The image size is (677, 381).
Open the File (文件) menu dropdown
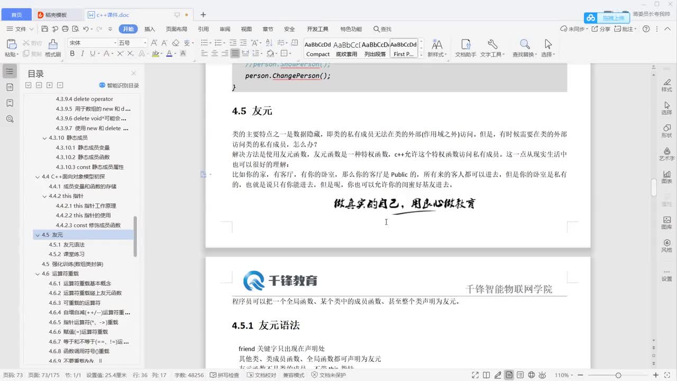[x=21, y=29]
